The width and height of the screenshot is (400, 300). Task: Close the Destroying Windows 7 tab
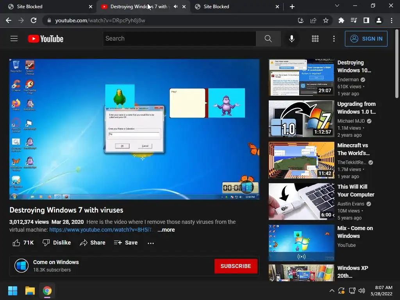(x=184, y=7)
